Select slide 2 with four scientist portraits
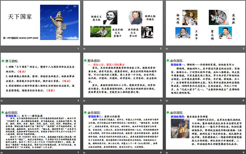The width and height of the screenshot is (246, 154). [x=123, y=23]
